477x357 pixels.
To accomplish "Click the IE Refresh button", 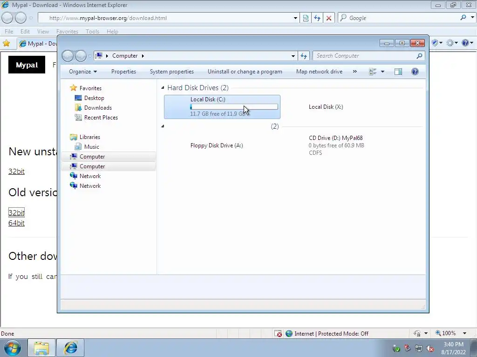I will tap(317, 18).
